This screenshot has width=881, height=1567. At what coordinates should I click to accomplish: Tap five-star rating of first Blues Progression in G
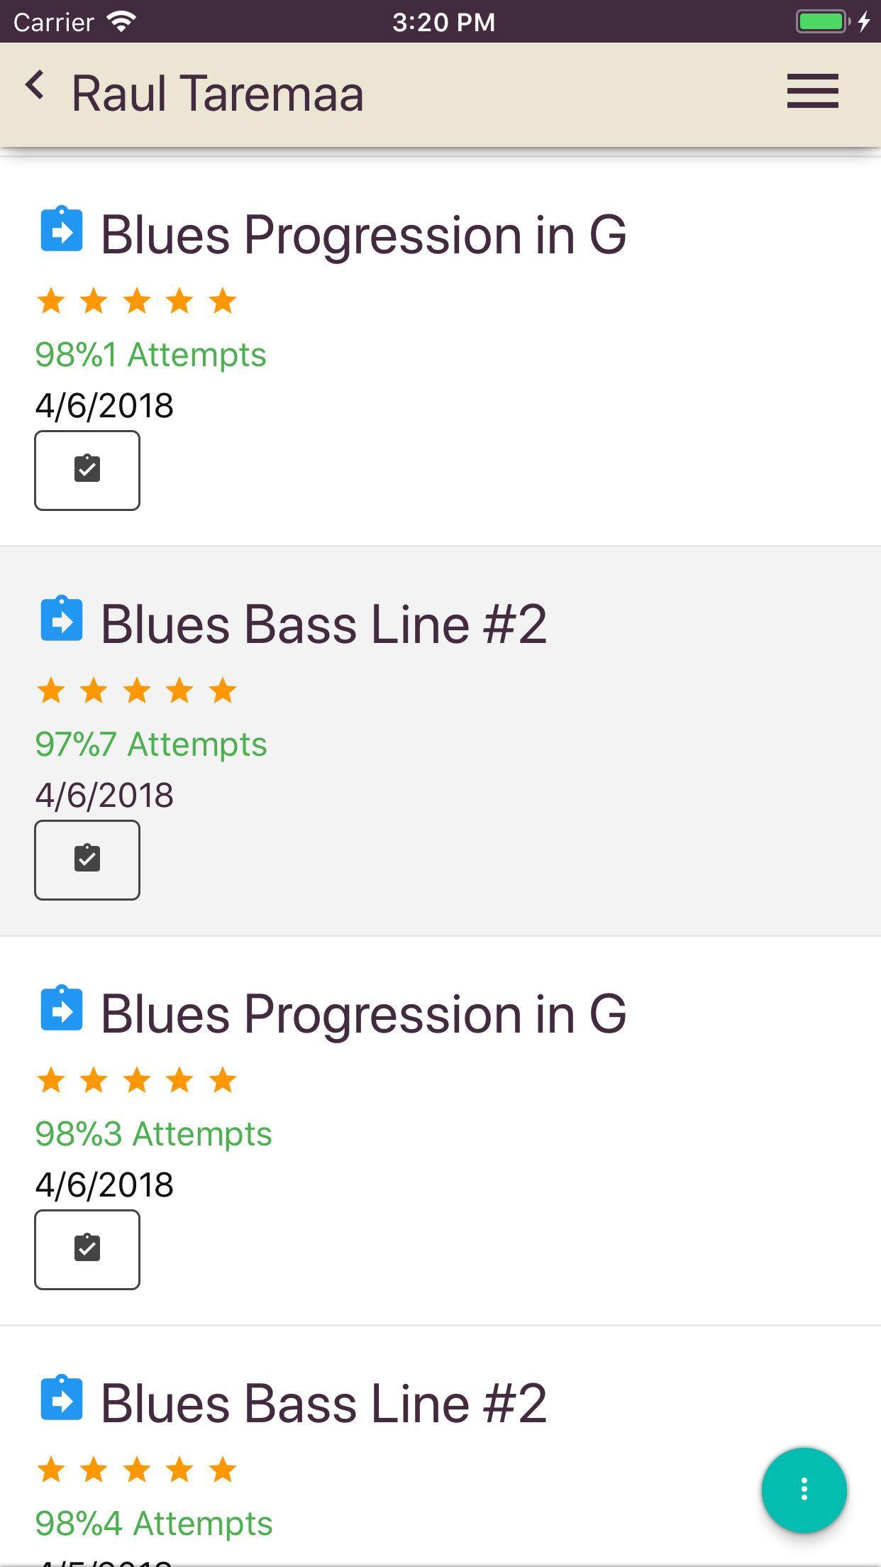(136, 301)
